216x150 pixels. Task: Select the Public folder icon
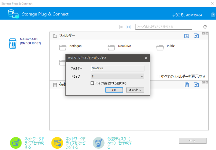click(160, 47)
